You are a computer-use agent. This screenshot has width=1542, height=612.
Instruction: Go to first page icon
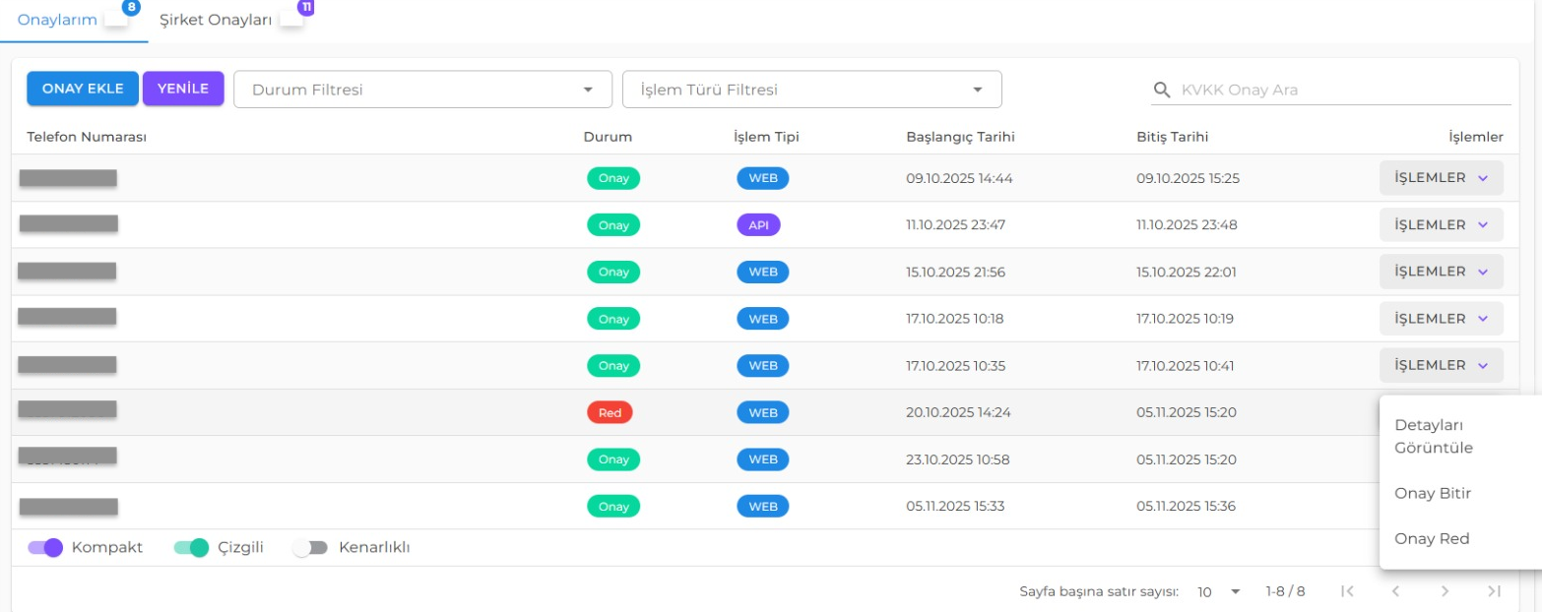[x=1348, y=591]
